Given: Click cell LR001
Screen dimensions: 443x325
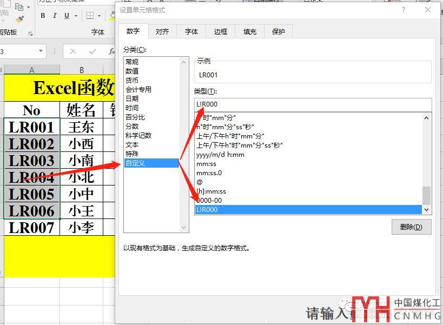Looking at the screenshot, I should pyautogui.click(x=31, y=127).
